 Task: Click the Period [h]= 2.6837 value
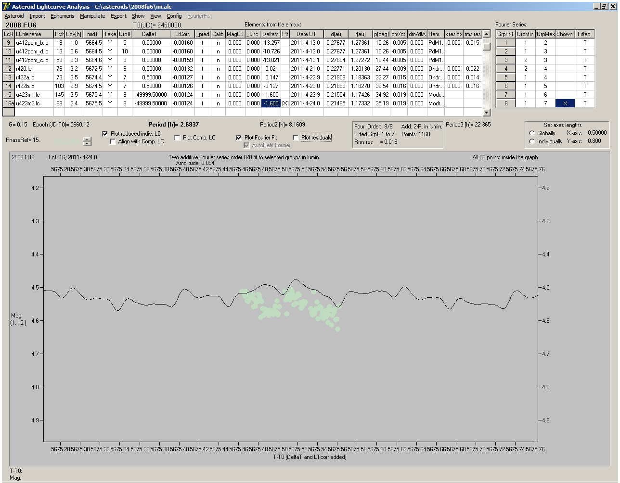tap(173, 125)
